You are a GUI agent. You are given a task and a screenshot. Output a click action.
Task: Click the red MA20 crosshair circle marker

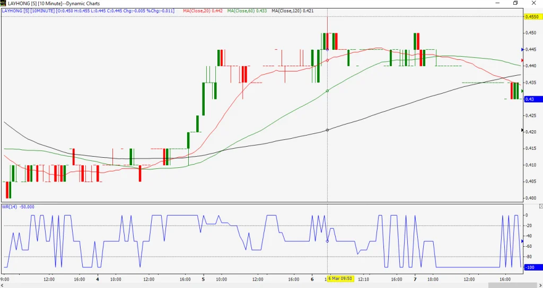click(328, 60)
